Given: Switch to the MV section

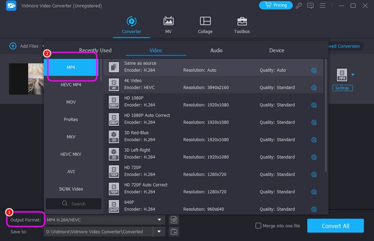Looking at the screenshot, I should tap(168, 21).
